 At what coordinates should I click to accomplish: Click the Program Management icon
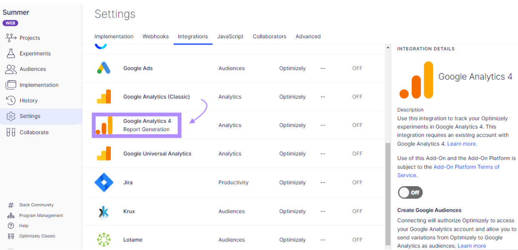coord(11,215)
